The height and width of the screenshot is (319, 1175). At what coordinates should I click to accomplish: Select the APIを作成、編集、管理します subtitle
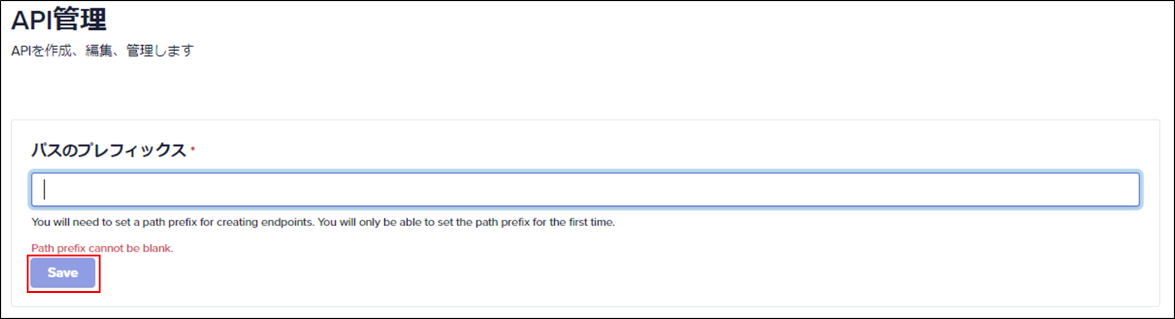point(102,51)
